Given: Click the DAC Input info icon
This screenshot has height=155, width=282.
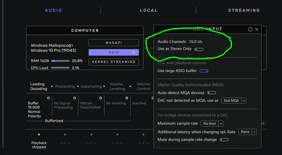Looking at the screenshot, I should pos(250,29).
